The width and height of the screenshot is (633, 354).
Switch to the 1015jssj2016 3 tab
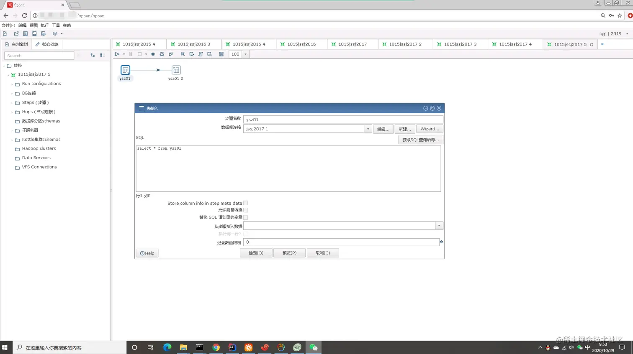point(194,44)
